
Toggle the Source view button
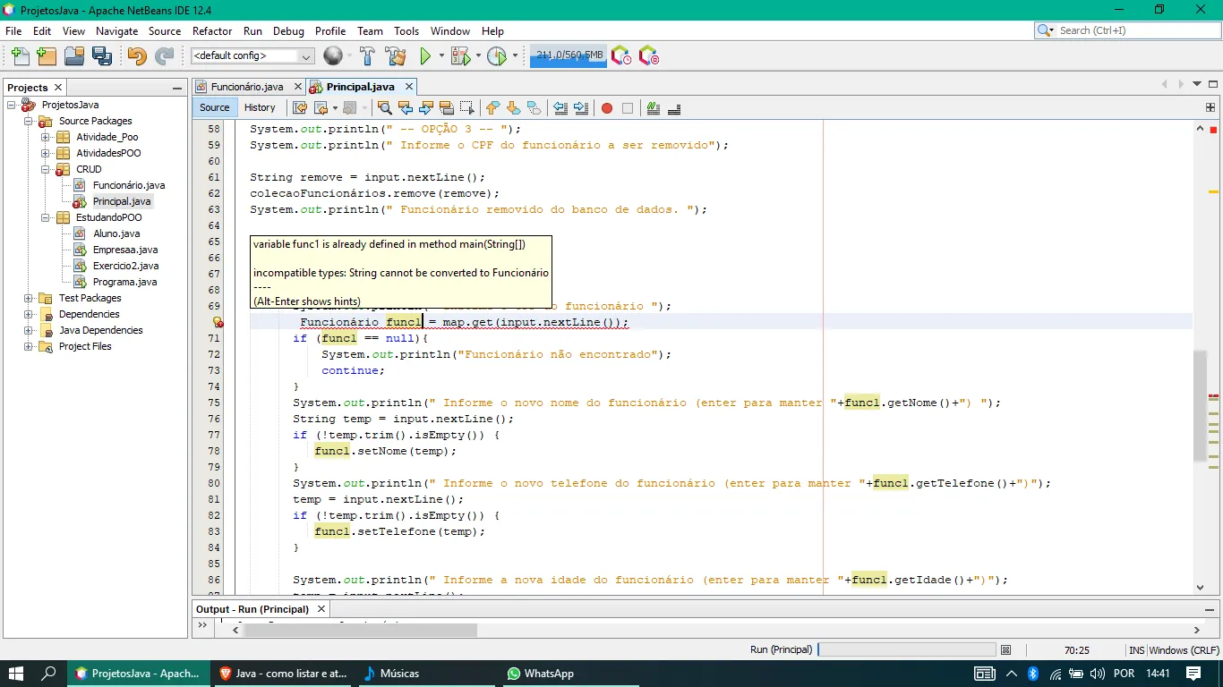215,107
